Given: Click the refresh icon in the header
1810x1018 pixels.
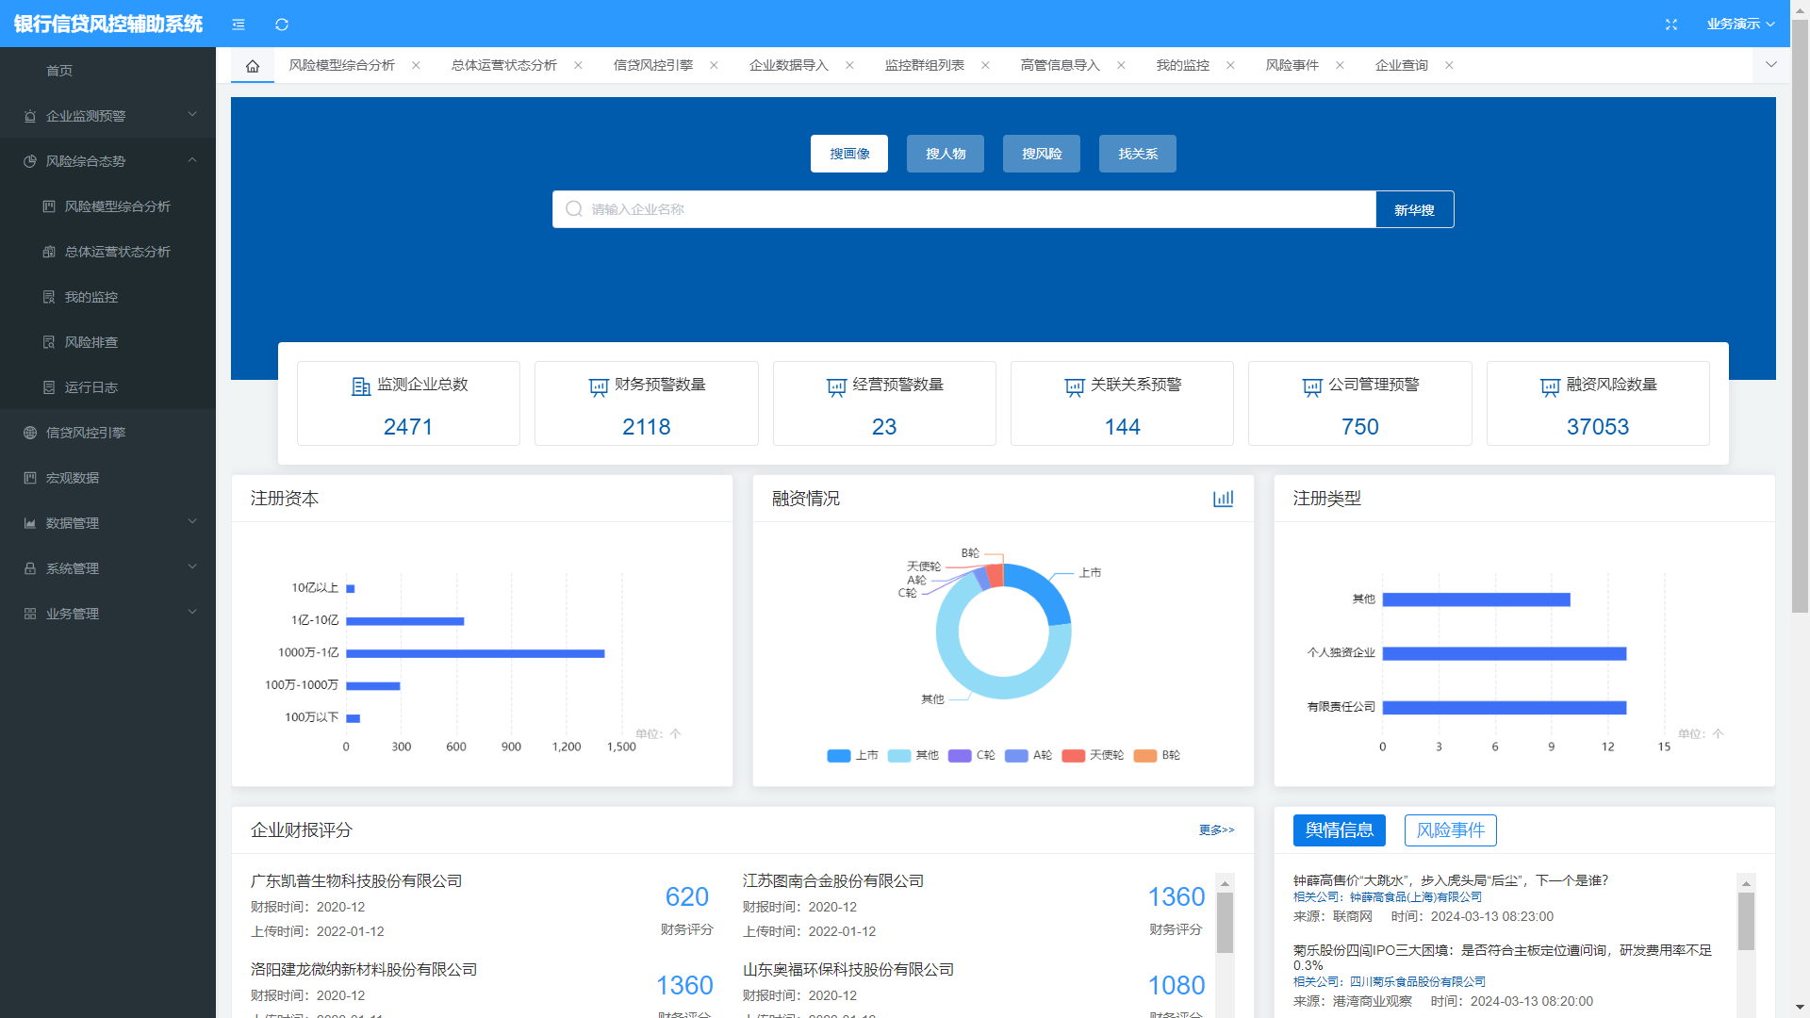Looking at the screenshot, I should click(282, 25).
